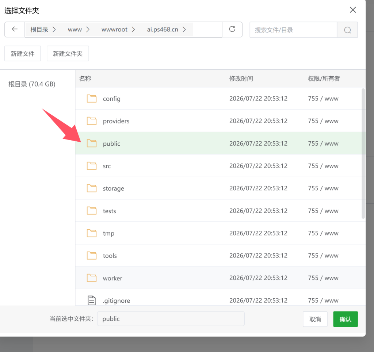Click the 权限/所有者 column header

pos(324,79)
